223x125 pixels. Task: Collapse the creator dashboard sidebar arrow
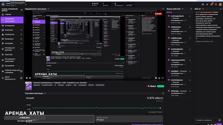pos(22,10)
